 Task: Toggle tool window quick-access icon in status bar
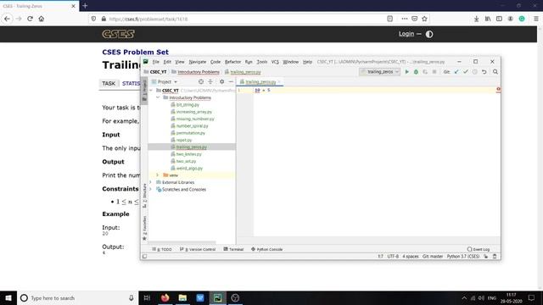coord(144,257)
